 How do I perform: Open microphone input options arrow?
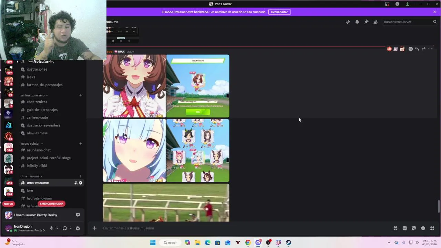point(57,228)
